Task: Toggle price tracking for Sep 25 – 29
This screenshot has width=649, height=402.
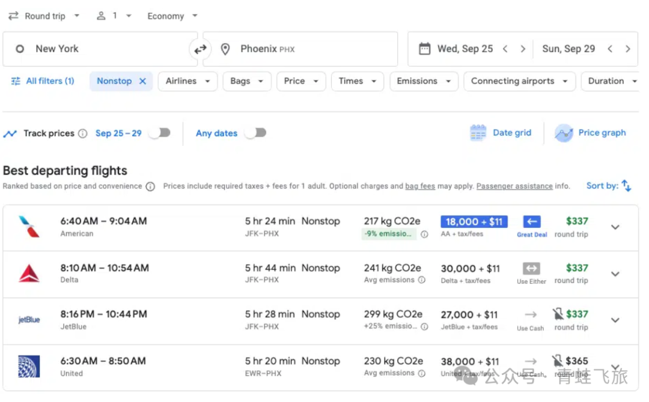Action: coord(160,133)
